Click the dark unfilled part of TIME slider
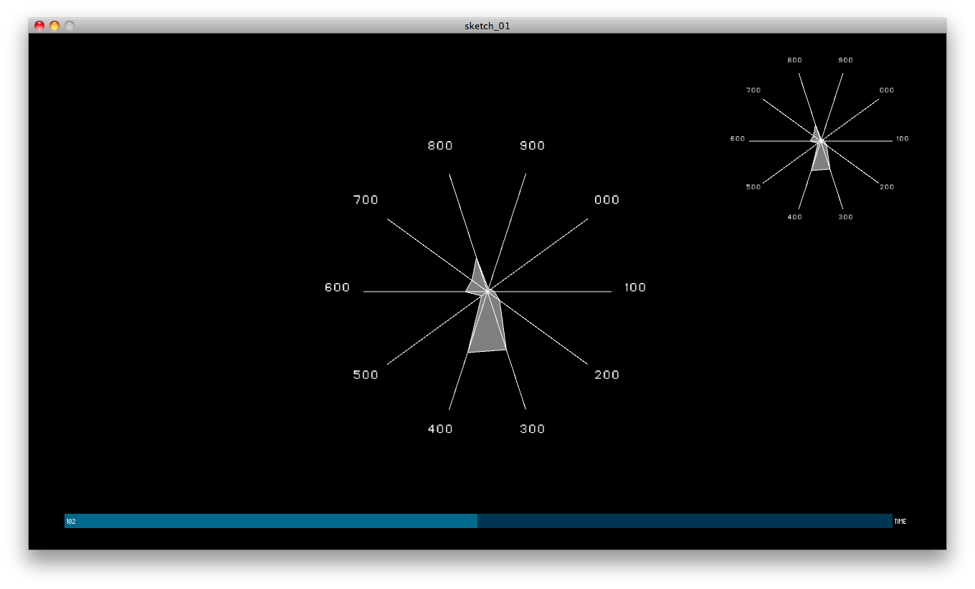Image resolution: width=975 pixels, height=589 pixels. [x=685, y=521]
